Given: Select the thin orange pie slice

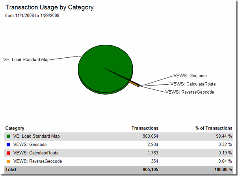Looking at the screenshot, I should (134, 84).
